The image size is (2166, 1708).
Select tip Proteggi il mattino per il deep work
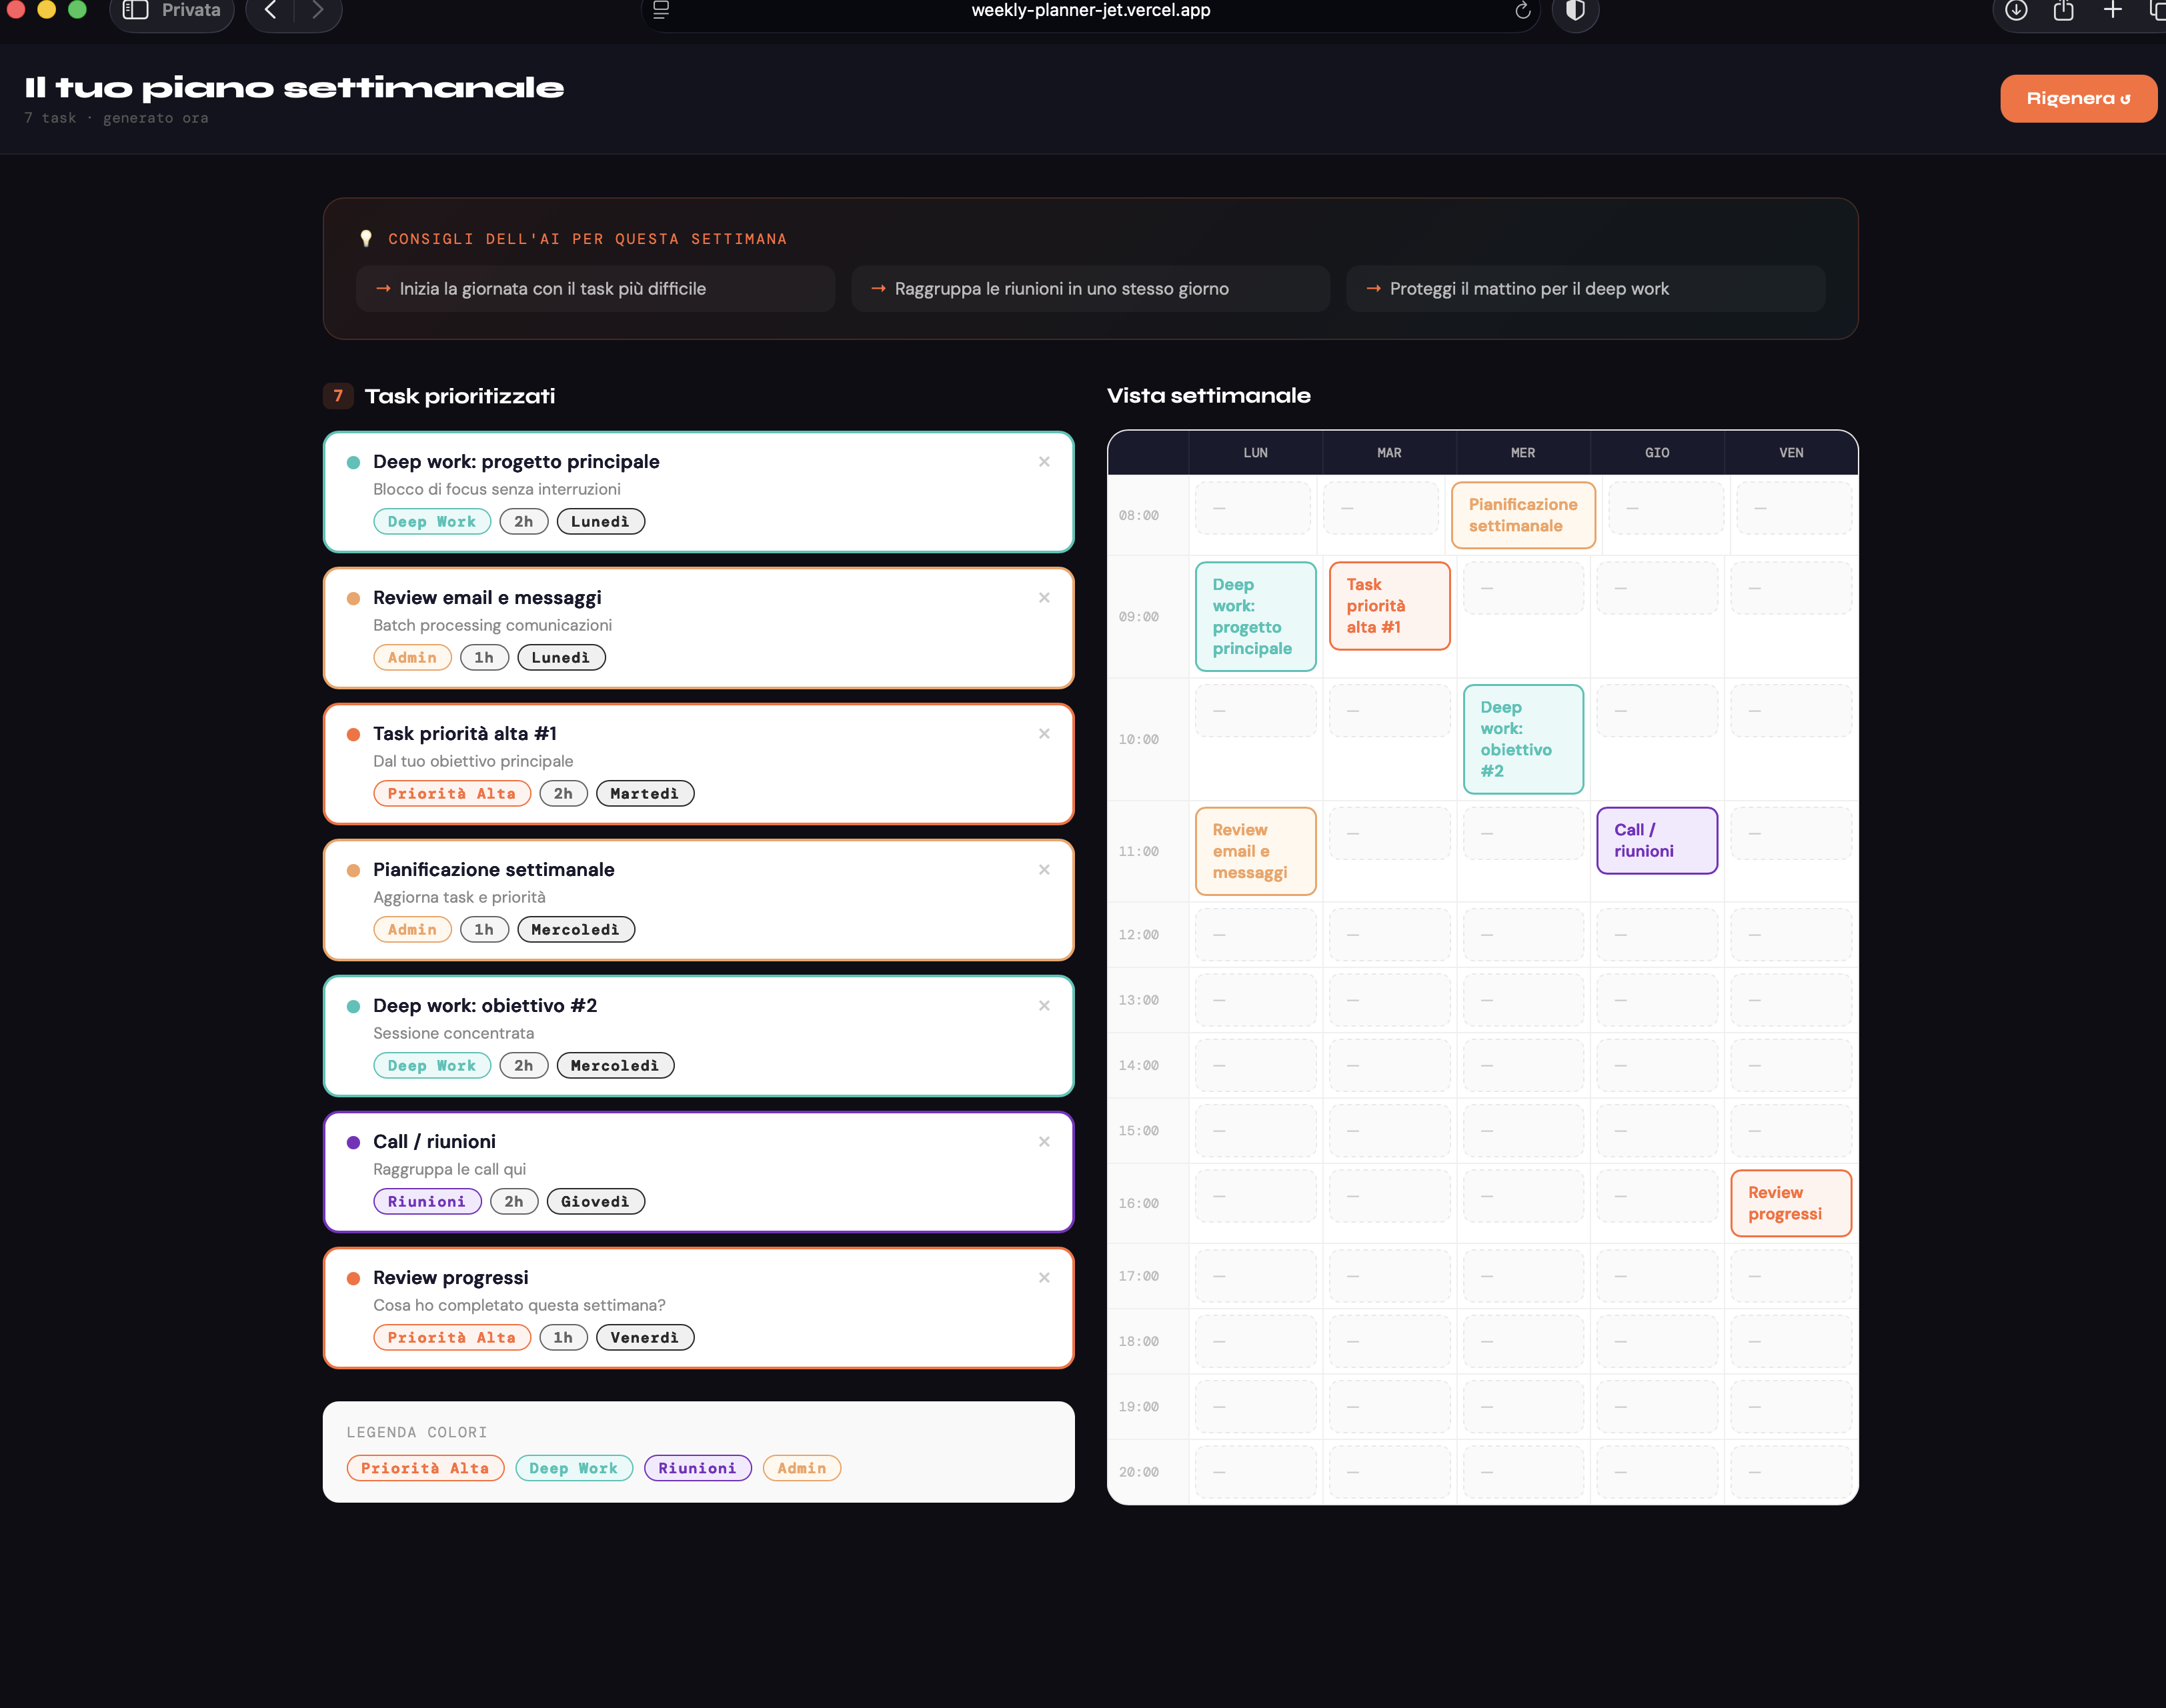point(1586,289)
